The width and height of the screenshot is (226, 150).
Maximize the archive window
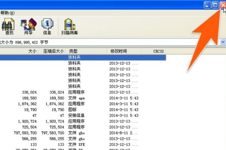pos(215,5)
